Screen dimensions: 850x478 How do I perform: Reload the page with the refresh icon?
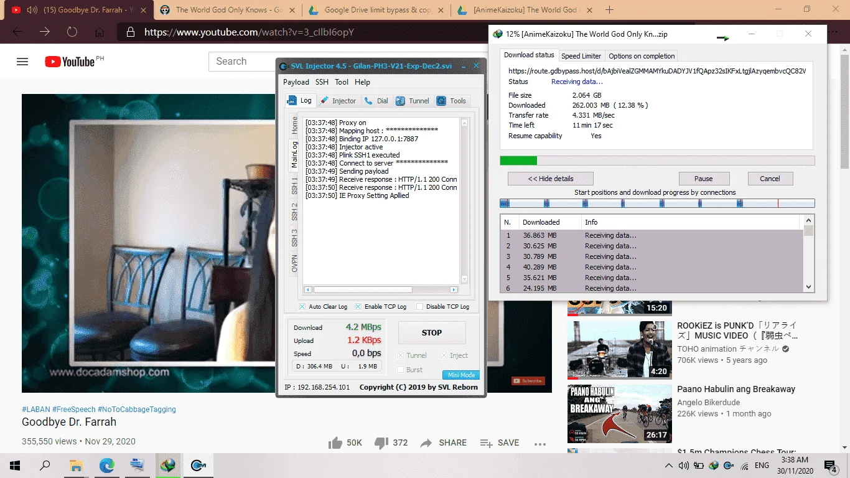[72, 32]
